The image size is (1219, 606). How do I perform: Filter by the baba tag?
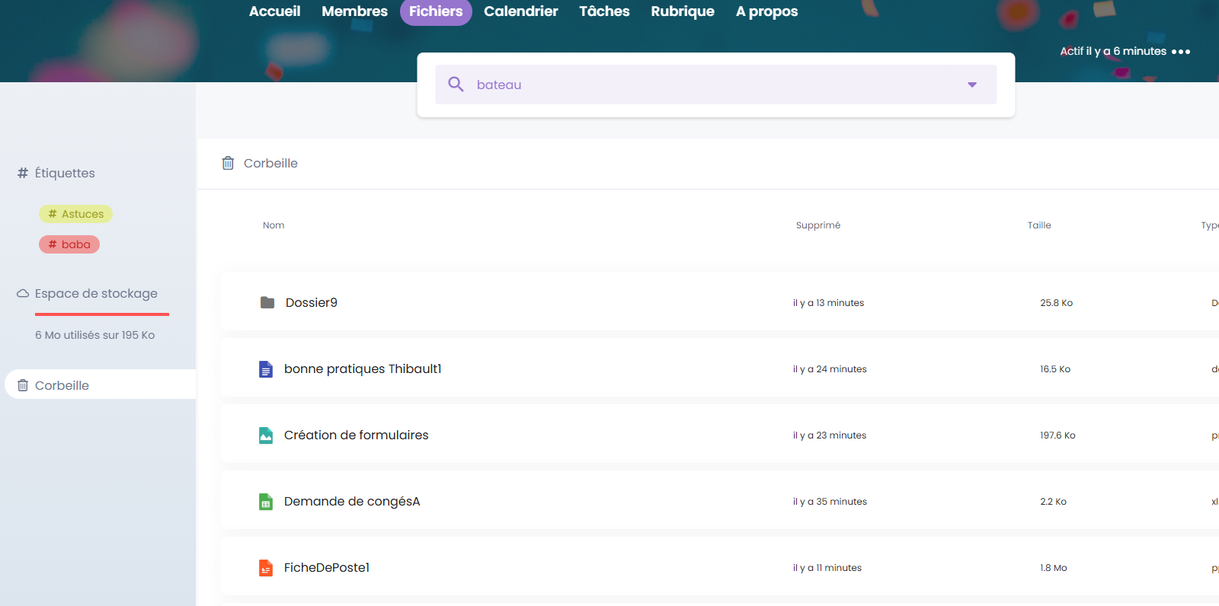coord(69,244)
